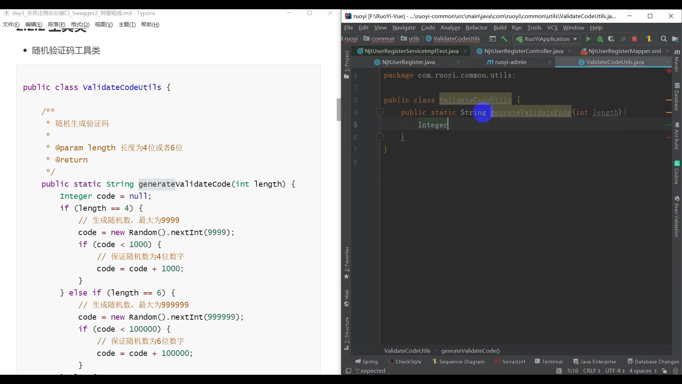Place cursor after 'Integer' on line 5
Image resolution: width=682 pixels, height=384 pixels.
(448, 125)
